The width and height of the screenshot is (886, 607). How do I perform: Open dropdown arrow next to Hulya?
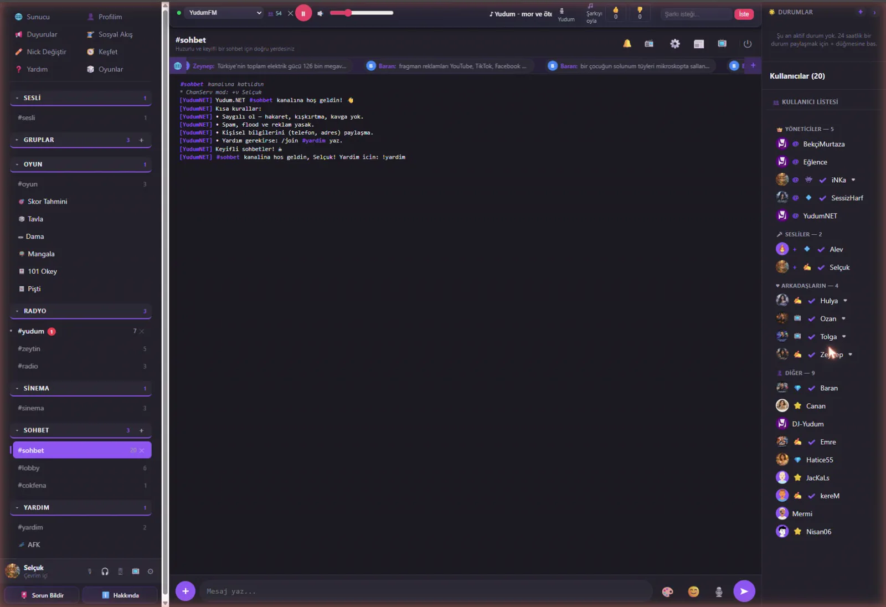tap(845, 301)
